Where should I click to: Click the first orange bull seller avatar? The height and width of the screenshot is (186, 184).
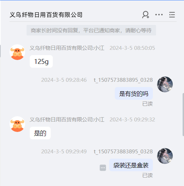[x=17, y=52]
